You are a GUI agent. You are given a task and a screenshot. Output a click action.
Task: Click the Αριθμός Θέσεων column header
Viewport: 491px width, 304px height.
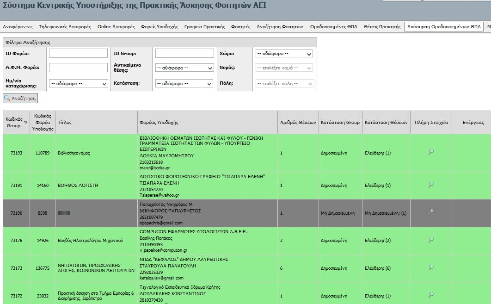[x=298, y=123]
